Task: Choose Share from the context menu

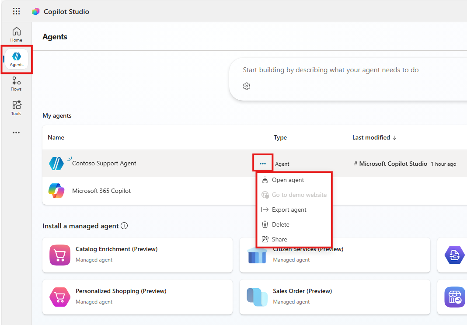Action: point(294,240)
